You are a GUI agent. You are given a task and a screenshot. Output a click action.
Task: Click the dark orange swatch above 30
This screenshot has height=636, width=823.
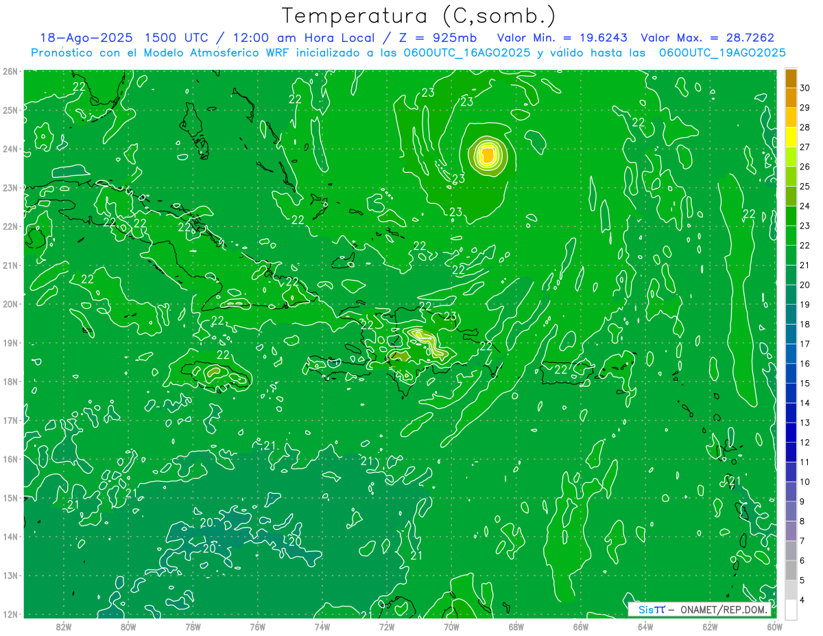pos(791,78)
